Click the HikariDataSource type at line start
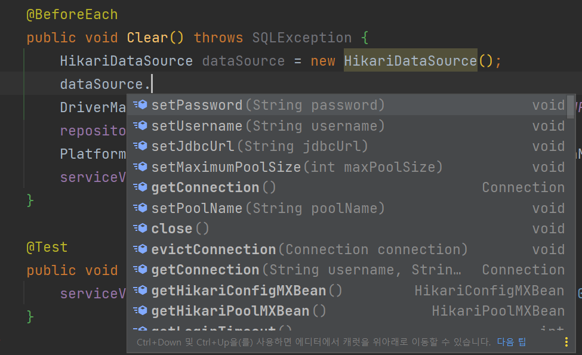 tap(127, 61)
